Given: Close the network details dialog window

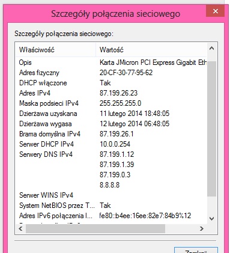Looking at the screenshot, I should pyautogui.click(x=216, y=11).
